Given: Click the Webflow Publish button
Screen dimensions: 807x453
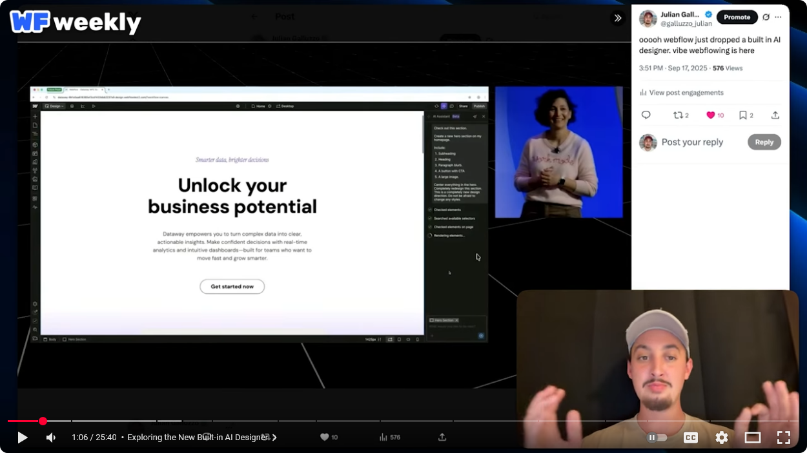Looking at the screenshot, I should [x=479, y=106].
